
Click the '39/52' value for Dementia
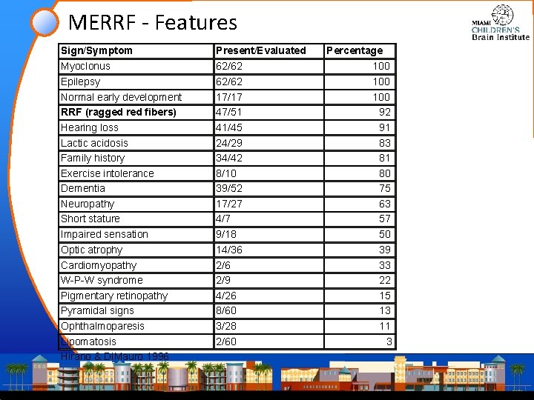coord(229,188)
